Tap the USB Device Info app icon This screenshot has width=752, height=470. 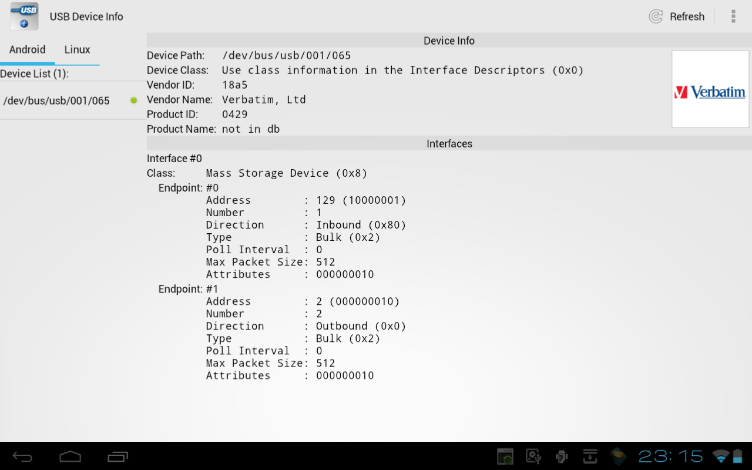(x=25, y=16)
